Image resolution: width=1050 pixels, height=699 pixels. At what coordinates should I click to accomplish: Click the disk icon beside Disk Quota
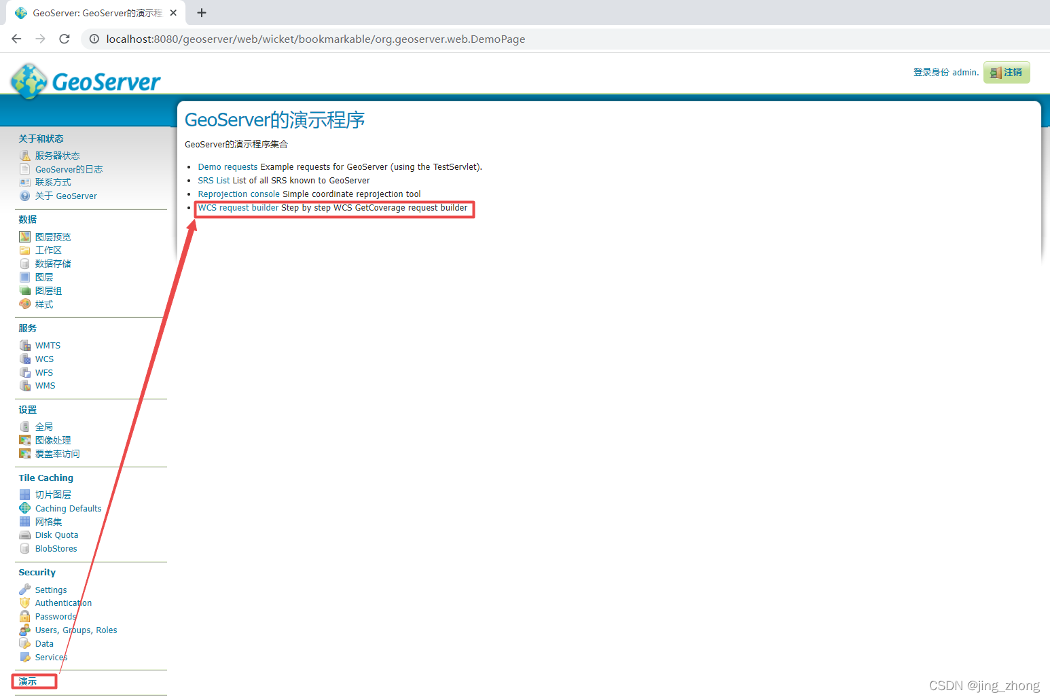coord(25,535)
